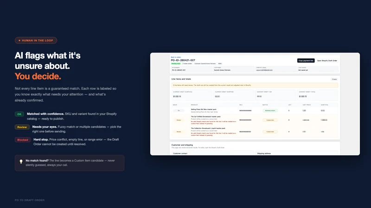Click the Current Draft Subtotal card

(x=192, y=95)
